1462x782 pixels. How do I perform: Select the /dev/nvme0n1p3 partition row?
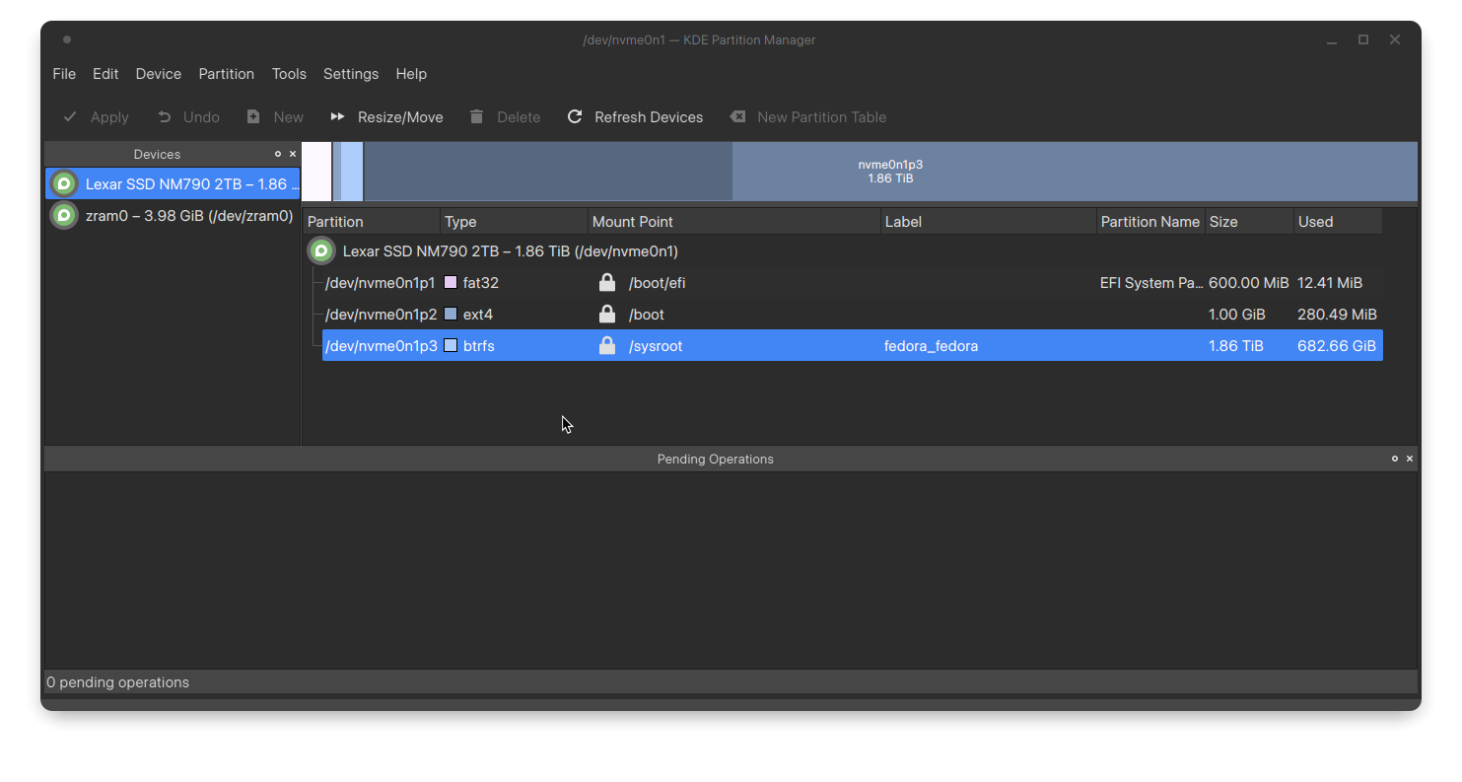853,346
